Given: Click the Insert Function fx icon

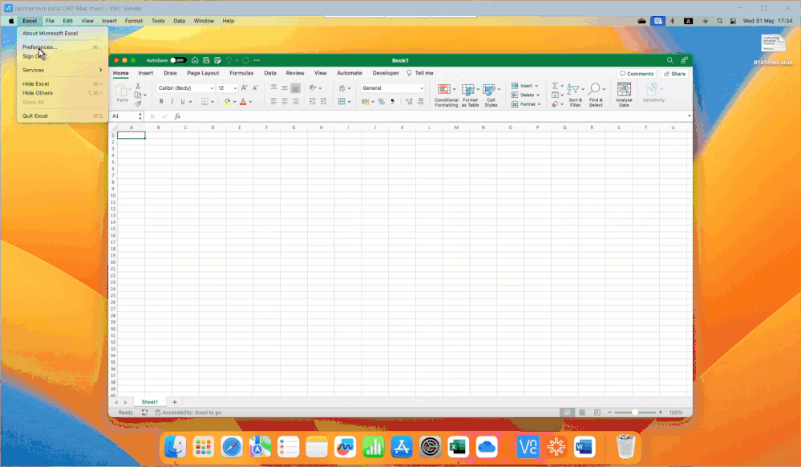Looking at the screenshot, I should pyautogui.click(x=177, y=116).
